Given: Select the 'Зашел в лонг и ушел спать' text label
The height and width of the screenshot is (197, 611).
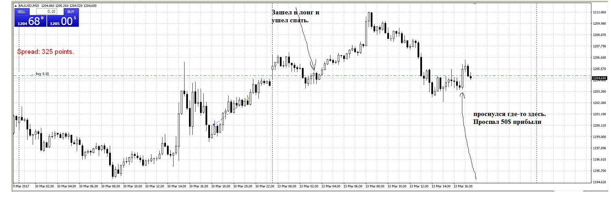Looking at the screenshot, I should coord(295,16).
